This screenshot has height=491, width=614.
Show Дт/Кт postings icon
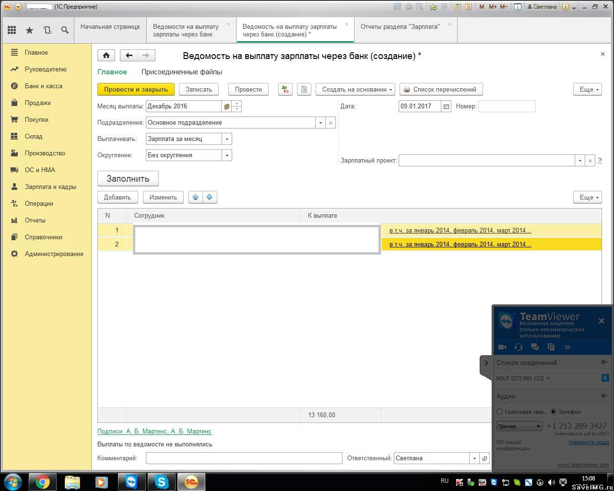[x=285, y=89]
